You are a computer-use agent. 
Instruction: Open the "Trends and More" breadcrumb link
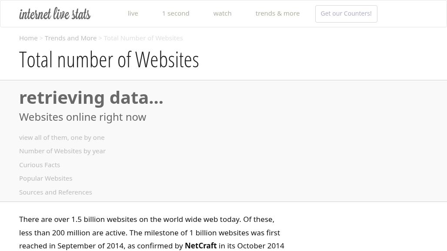coord(70,38)
